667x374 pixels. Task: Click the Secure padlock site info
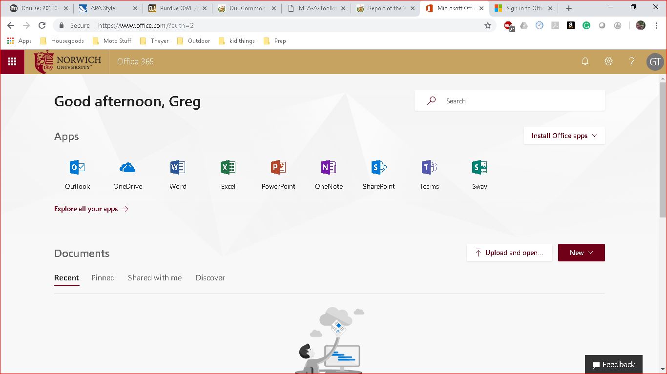(74, 25)
